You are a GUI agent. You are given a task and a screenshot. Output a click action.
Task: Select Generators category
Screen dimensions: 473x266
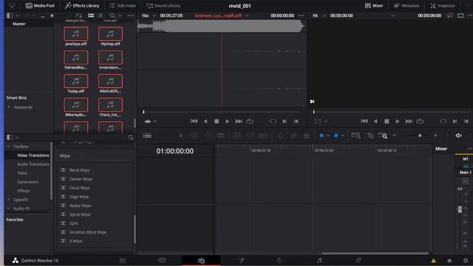[x=28, y=182]
